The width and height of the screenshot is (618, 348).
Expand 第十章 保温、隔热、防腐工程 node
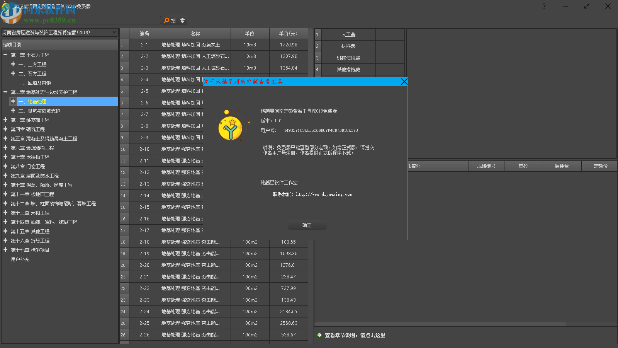pyautogui.click(x=5, y=185)
